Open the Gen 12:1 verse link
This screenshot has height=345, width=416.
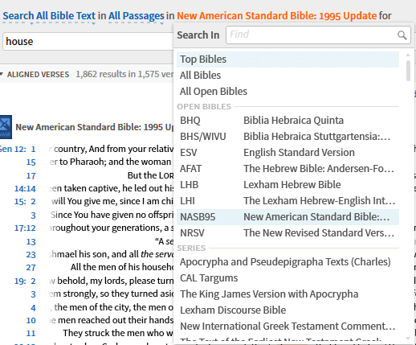click(18, 149)
